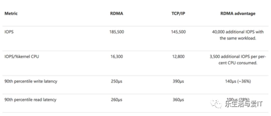Screen dimensions: 271x116
Task: Click the RDMA advantage column header
Action: tap(238, 14)
